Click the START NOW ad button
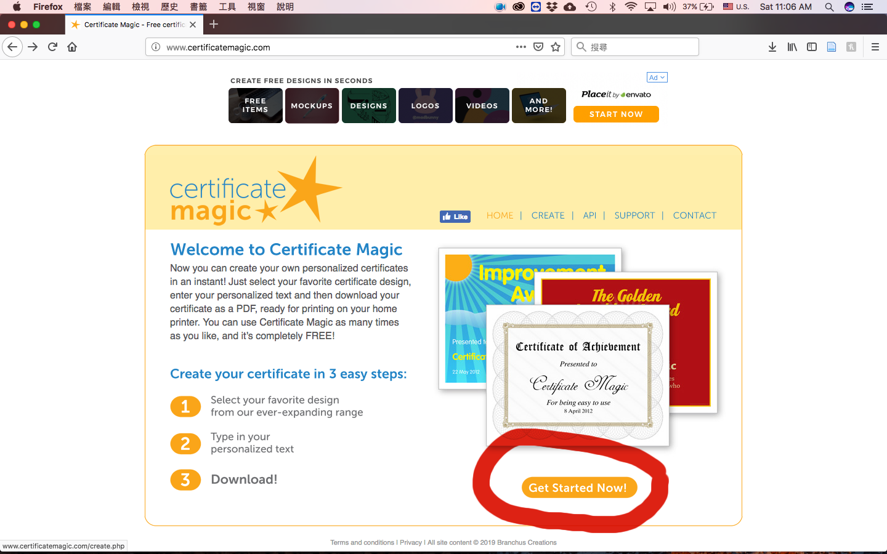 615,114
